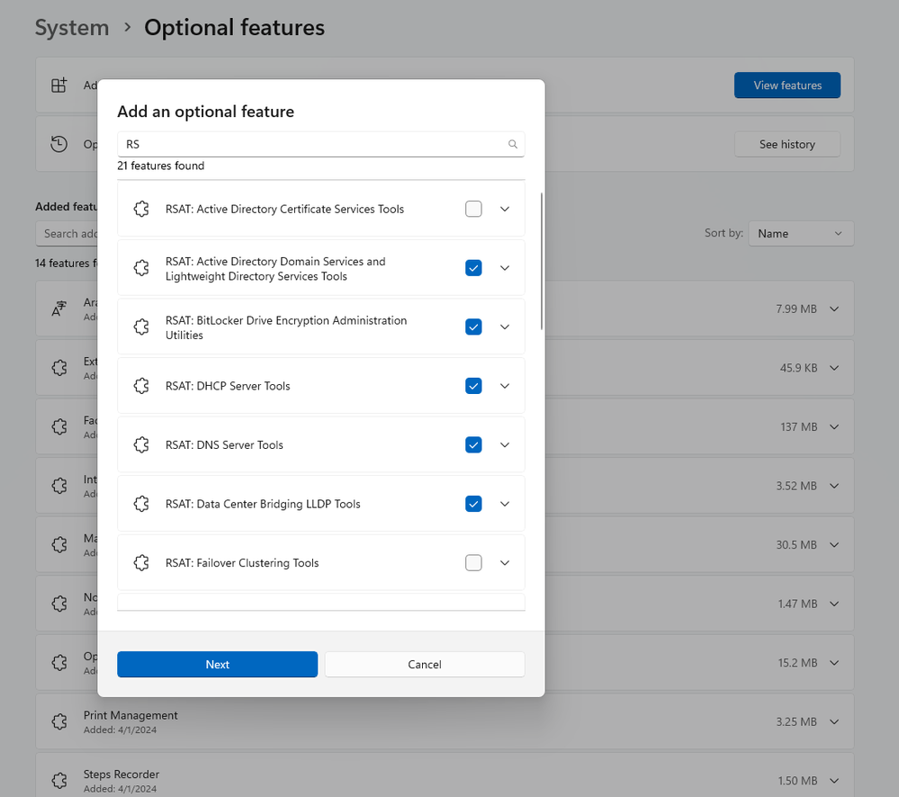Expand the 15.2 MB feature row
This screenshot has height=797, width=899.
(834, 663)
